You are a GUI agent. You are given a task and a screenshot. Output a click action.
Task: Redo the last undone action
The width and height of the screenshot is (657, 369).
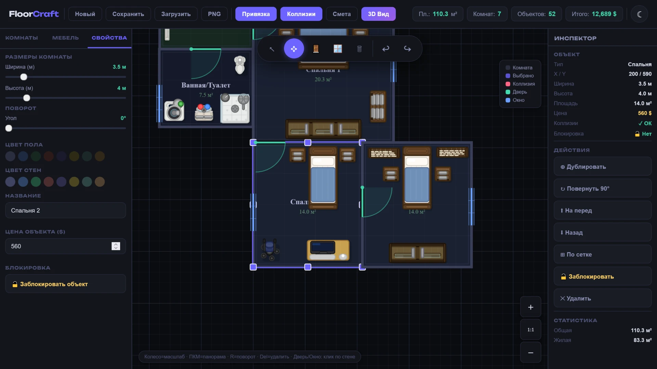click(x=407, y=49)
